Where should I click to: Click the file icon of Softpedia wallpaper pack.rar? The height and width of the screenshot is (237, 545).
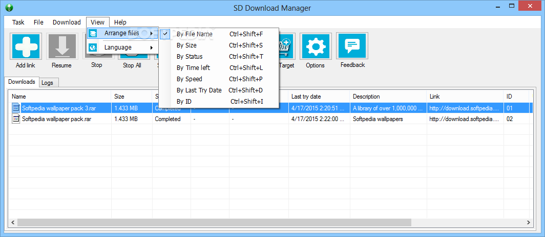[x=16, y=119]
